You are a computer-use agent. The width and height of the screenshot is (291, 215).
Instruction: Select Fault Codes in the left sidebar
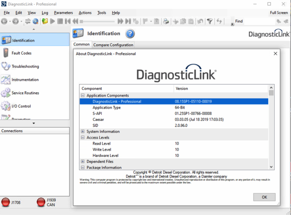coord(35,53)
